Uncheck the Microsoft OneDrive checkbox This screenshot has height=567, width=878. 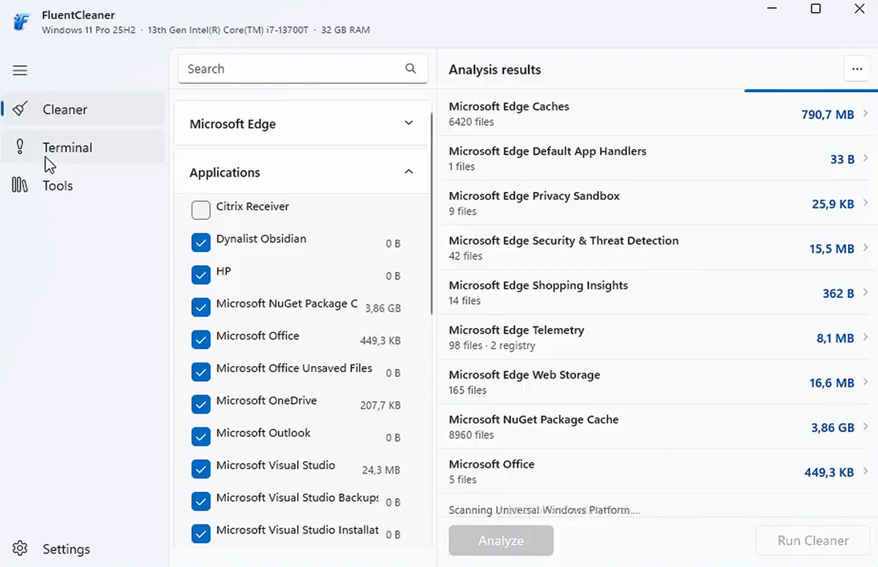(200, 404)
